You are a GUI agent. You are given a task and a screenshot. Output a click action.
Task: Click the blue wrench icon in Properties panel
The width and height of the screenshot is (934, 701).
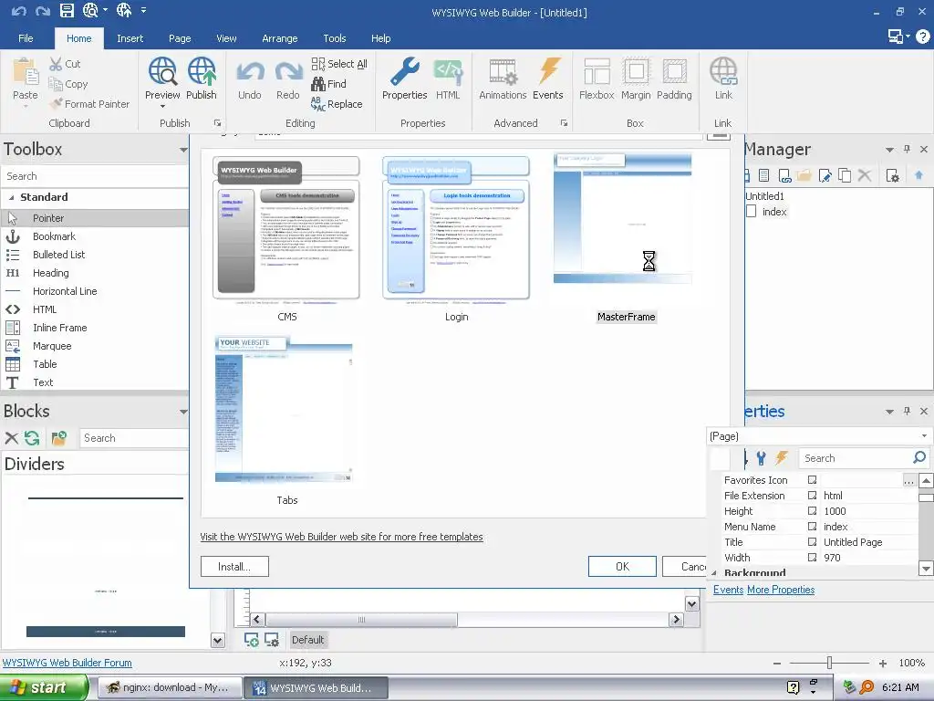761,458
